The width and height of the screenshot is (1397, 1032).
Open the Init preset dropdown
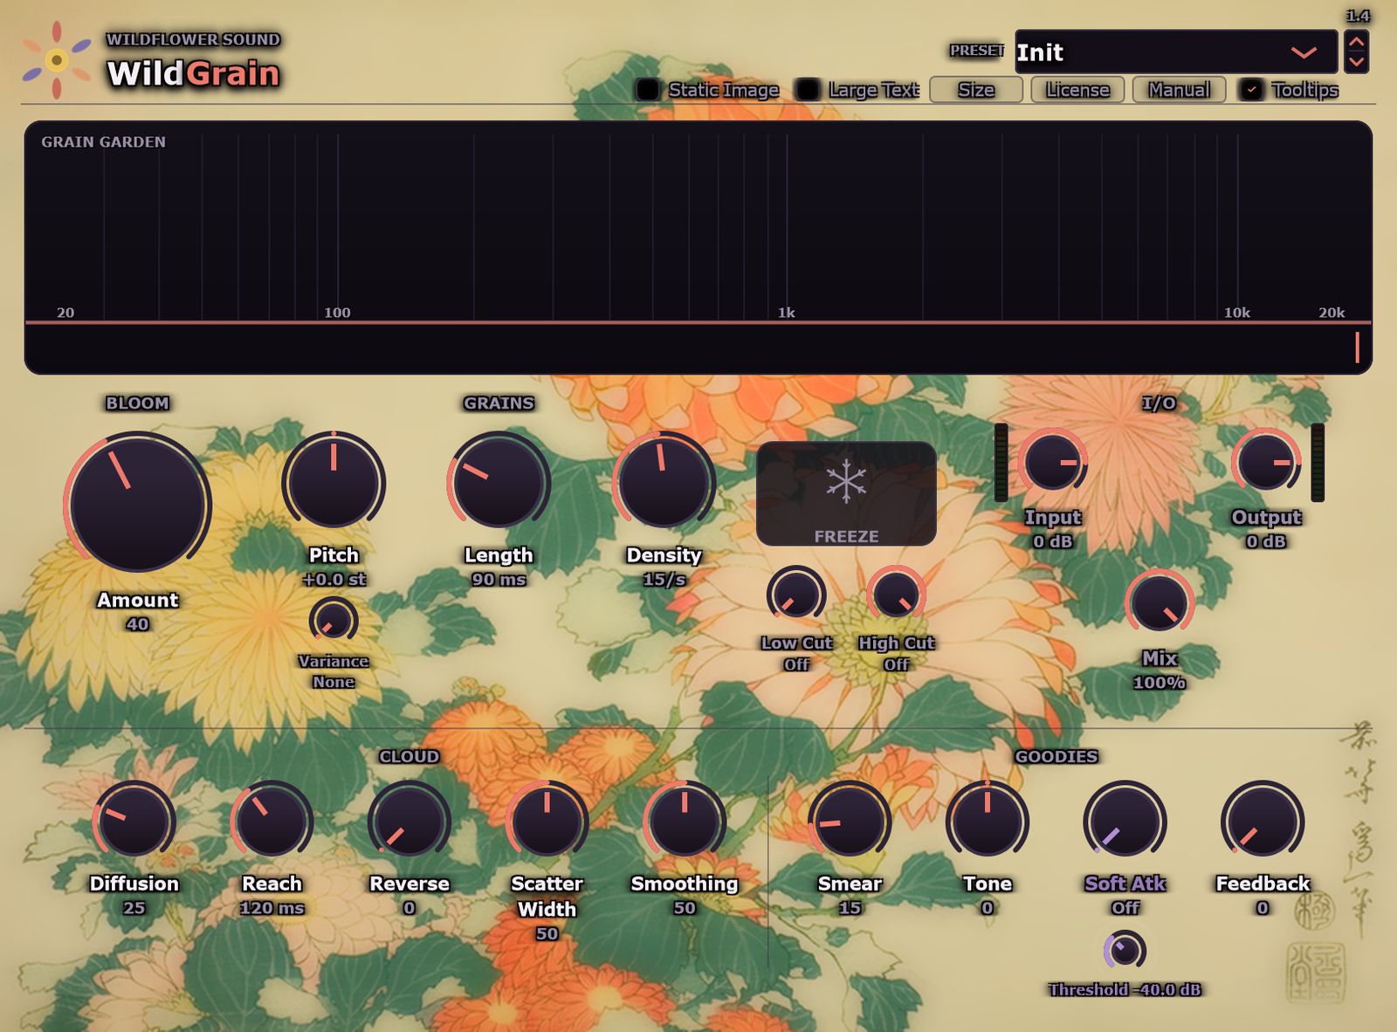1176,52
